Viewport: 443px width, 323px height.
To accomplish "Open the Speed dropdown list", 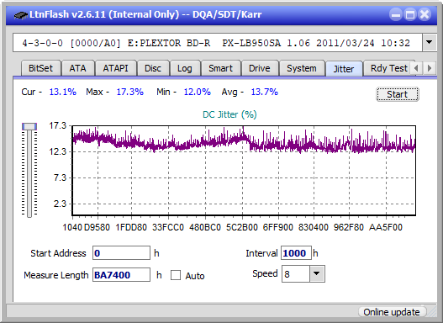I will tap(317, 273).
